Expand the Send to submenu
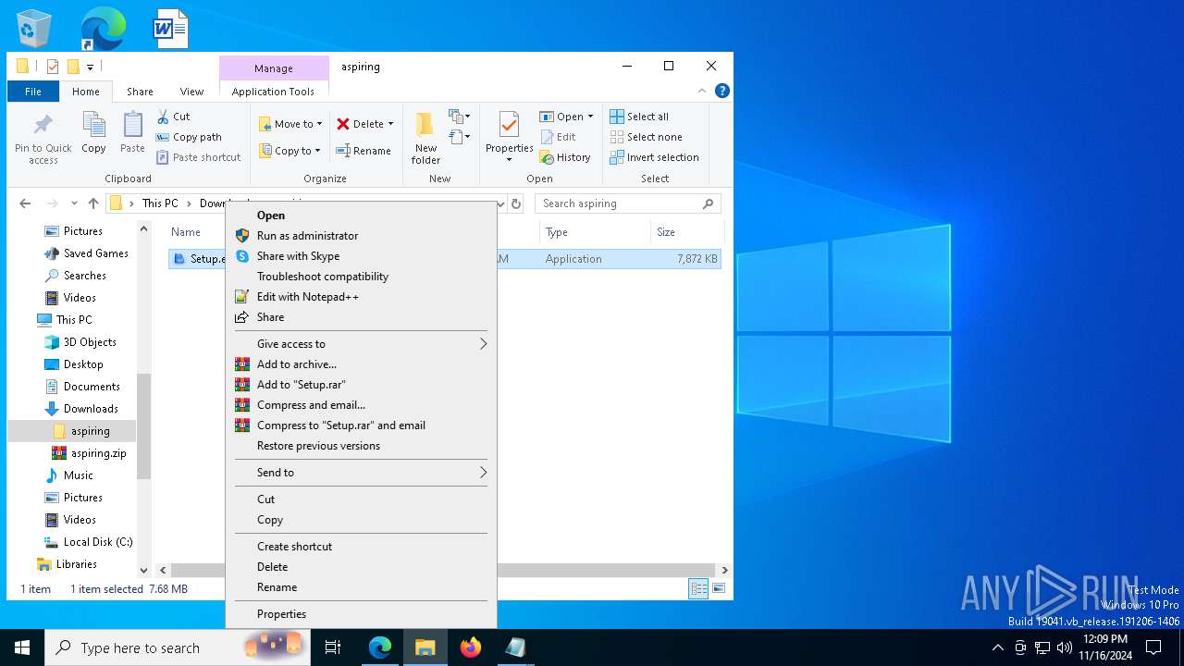Viewport: 1184px width, 666px height. click(x=361, y=473)
